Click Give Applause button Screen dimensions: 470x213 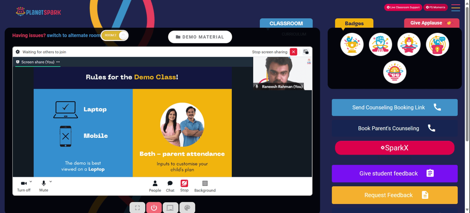[x=431, y=23]
